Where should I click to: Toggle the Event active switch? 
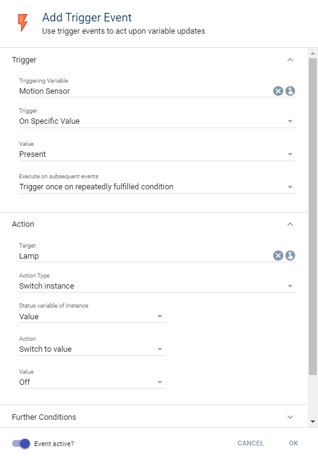21,444
